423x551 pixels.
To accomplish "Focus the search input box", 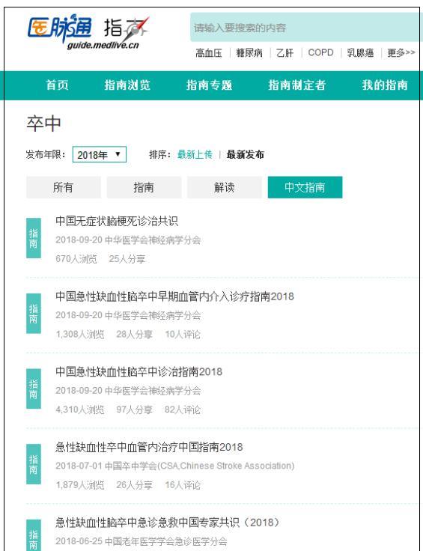I will [306, 28].
